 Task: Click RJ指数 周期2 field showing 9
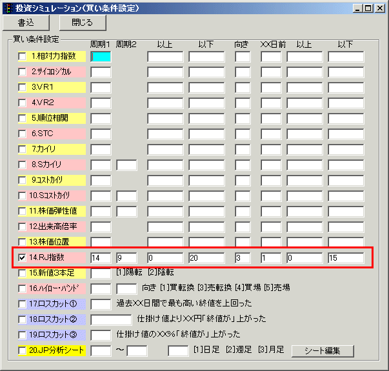click(126, 258)
